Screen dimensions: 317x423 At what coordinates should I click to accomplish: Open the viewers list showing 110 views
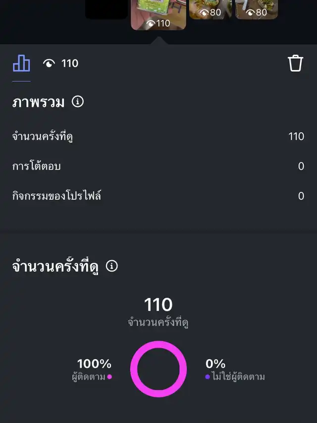[60, 63]
